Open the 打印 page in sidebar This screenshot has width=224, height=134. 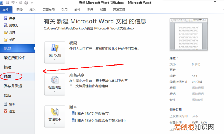point(18,76)
